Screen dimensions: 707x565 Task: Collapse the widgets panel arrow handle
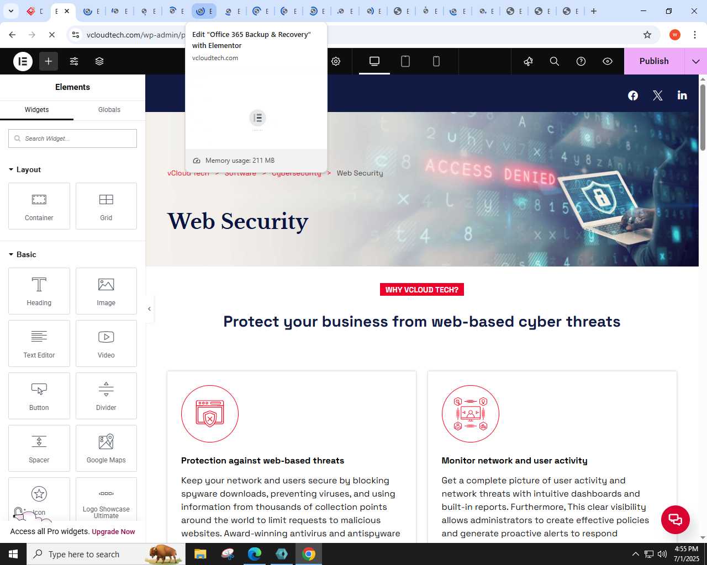[149, 309]
